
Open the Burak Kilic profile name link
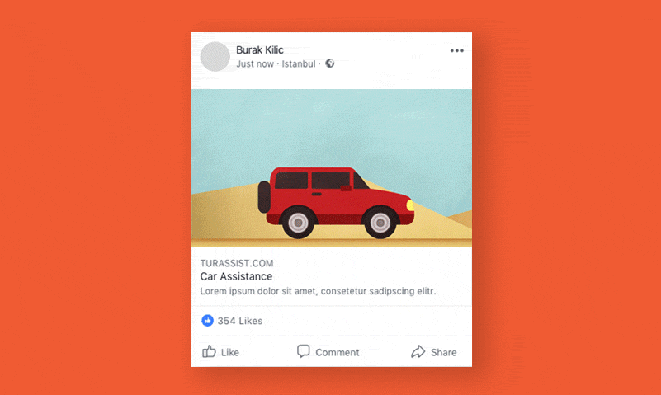point(260,50)
